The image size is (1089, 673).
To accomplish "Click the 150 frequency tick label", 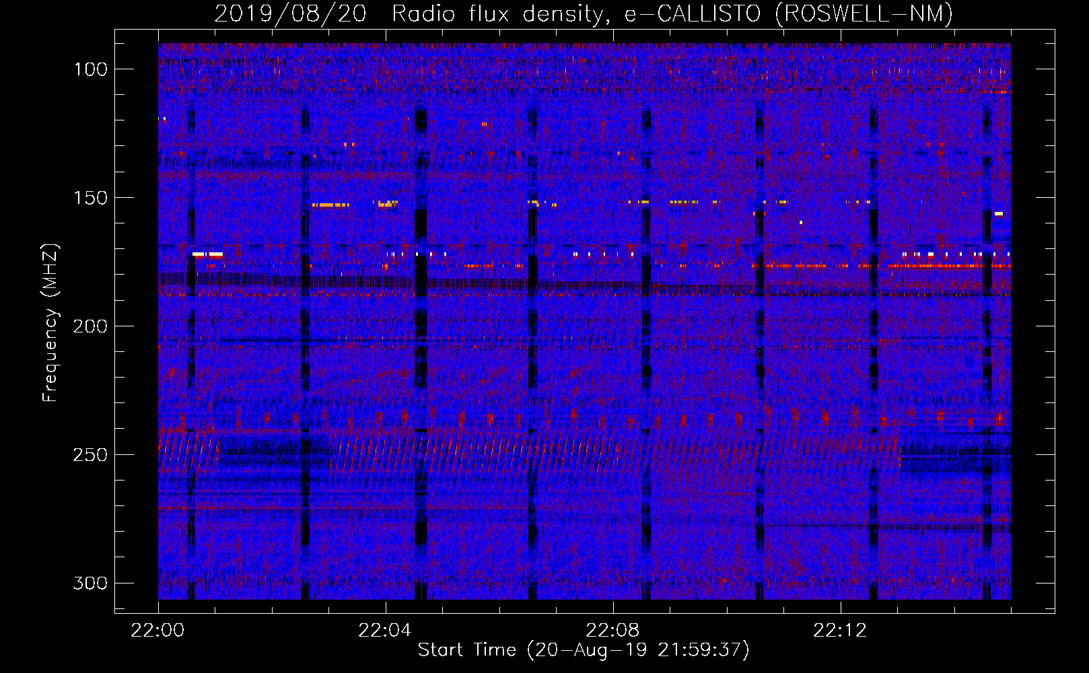I will (x=91, y=198).
